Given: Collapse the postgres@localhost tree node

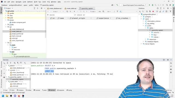Looking at the screenshot, I should pos(139,14).
